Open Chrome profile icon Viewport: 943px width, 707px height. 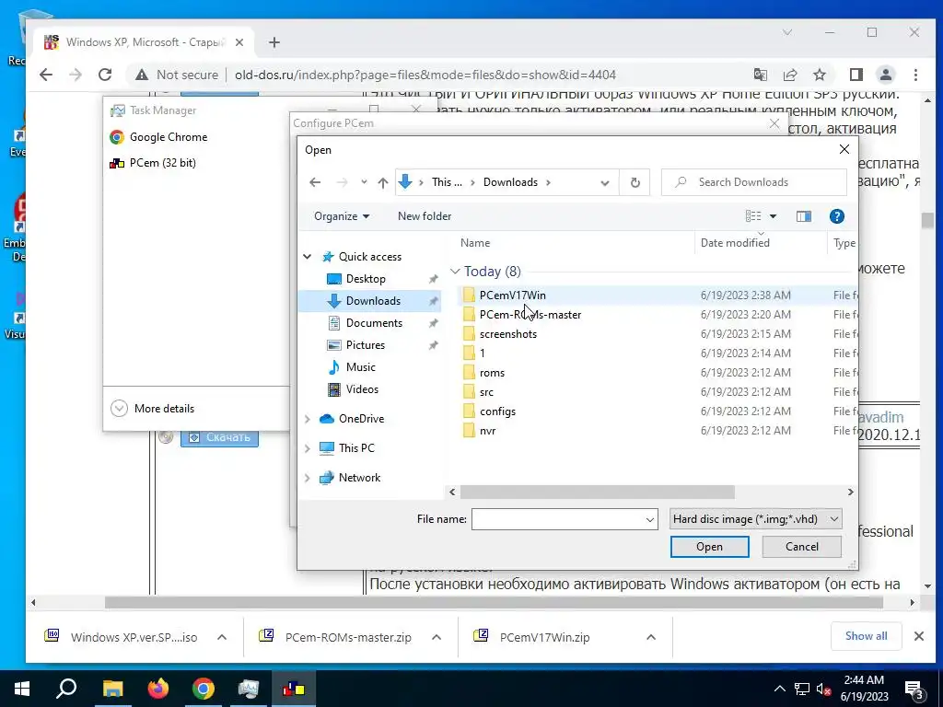pyautogui.click(x=885, y=75)
